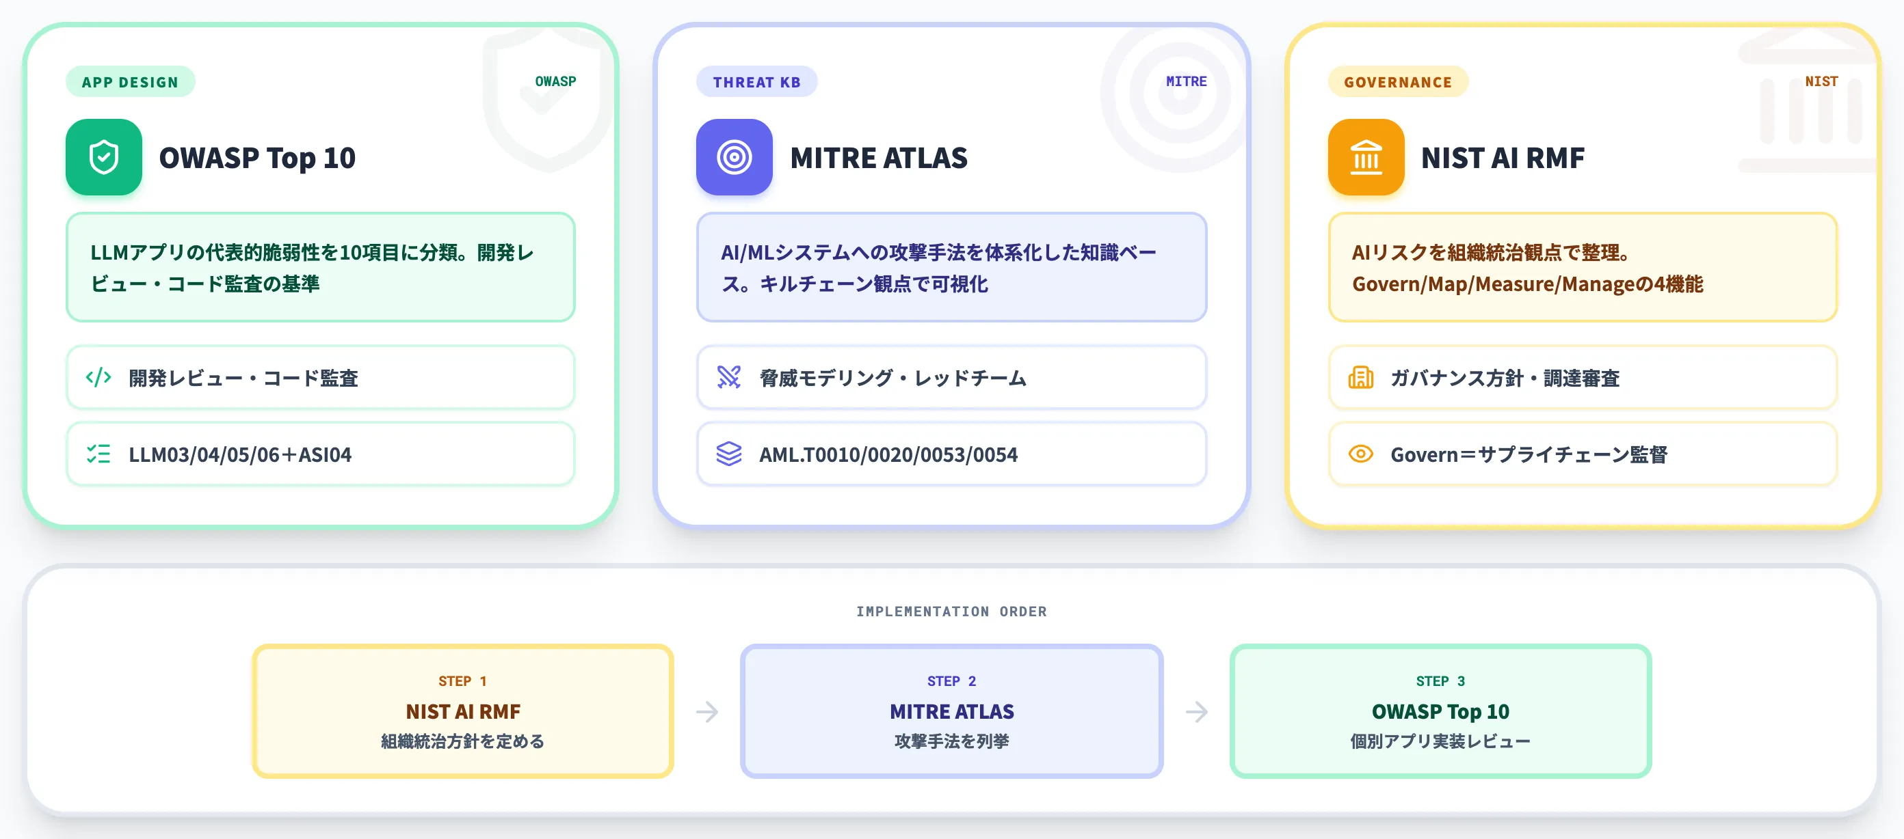Image resolution: width=1904 pixels, height=839 pixels.
Task: Select the GOVERNANCE tag
Action: coord(1398,82)
